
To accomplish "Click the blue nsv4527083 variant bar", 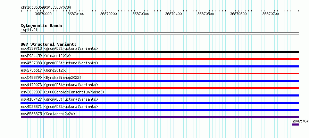I will 160,66.
